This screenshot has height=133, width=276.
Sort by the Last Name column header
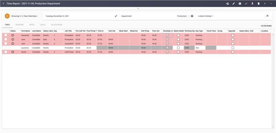37,31
